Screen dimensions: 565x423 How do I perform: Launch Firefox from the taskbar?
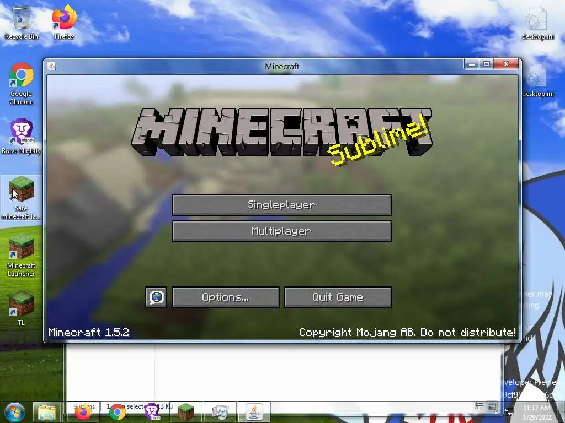[84, 412]
